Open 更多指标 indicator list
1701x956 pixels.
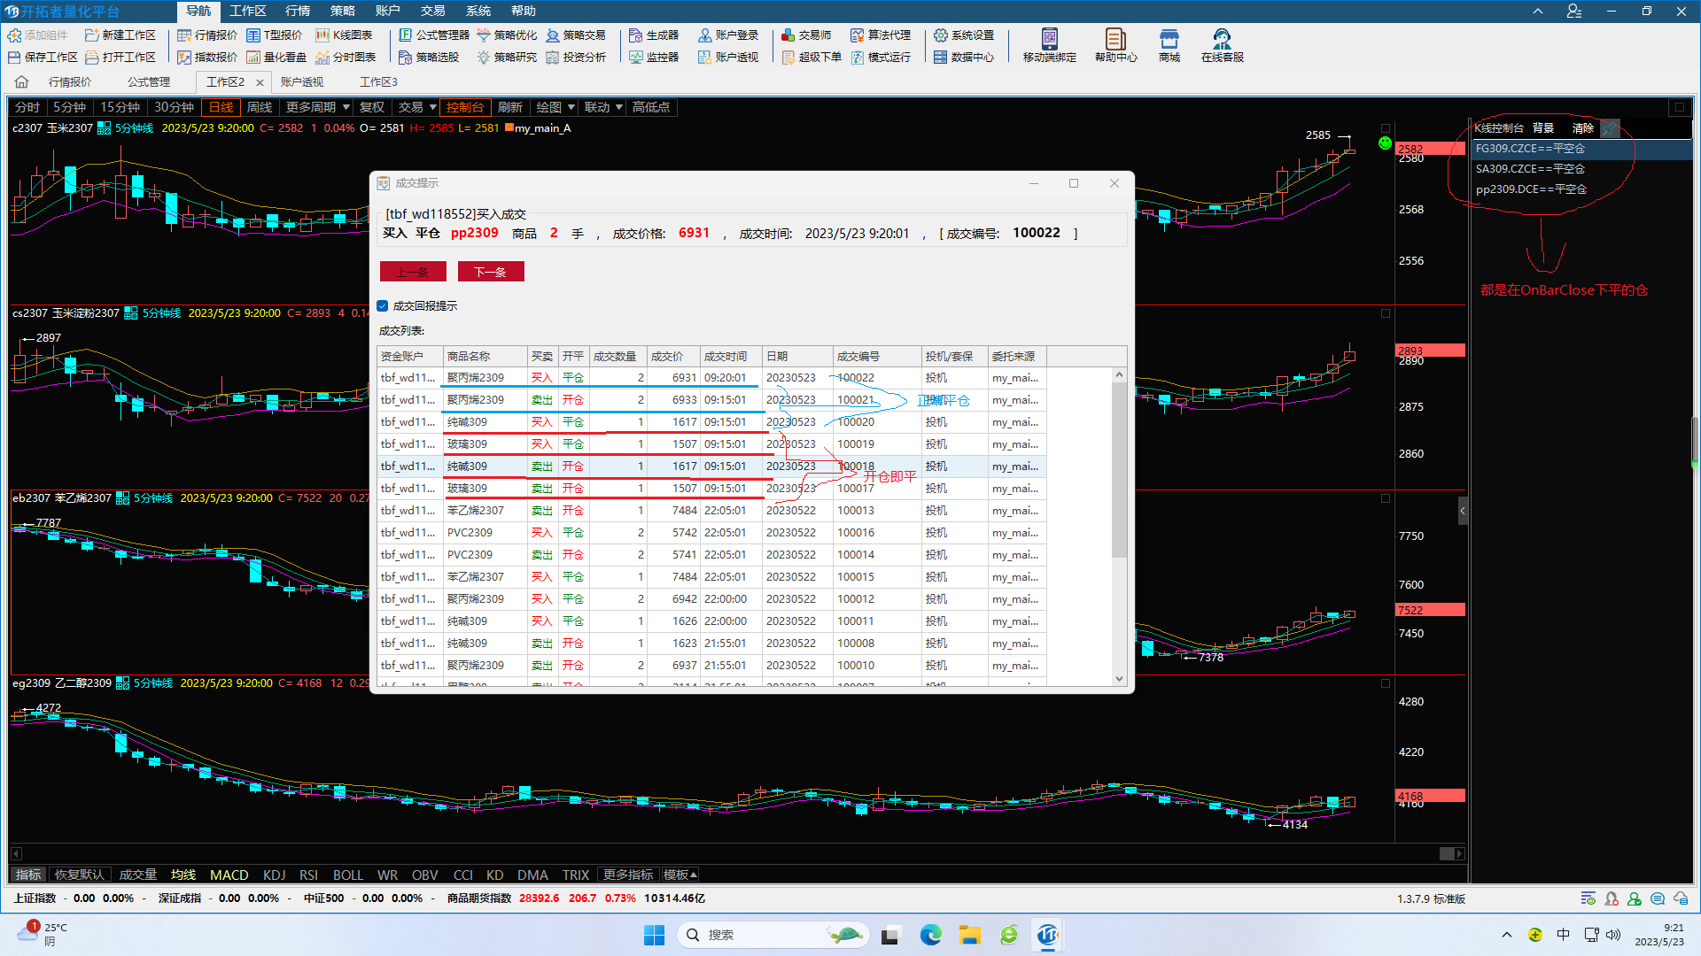628,875
